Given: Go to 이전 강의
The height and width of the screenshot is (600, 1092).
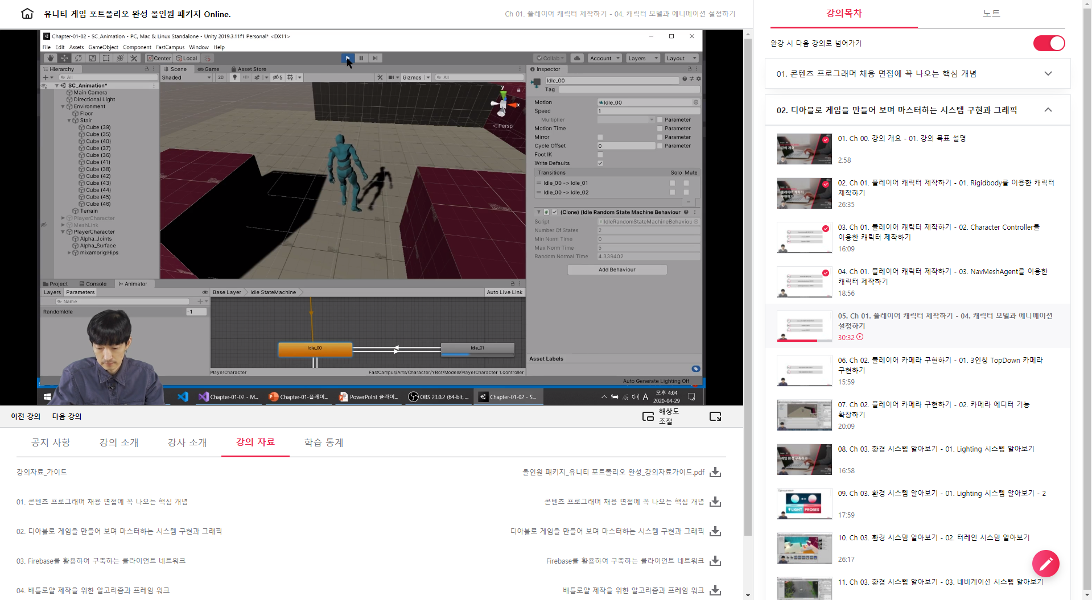Looking at the screenshot, I should tap(26, 416).
